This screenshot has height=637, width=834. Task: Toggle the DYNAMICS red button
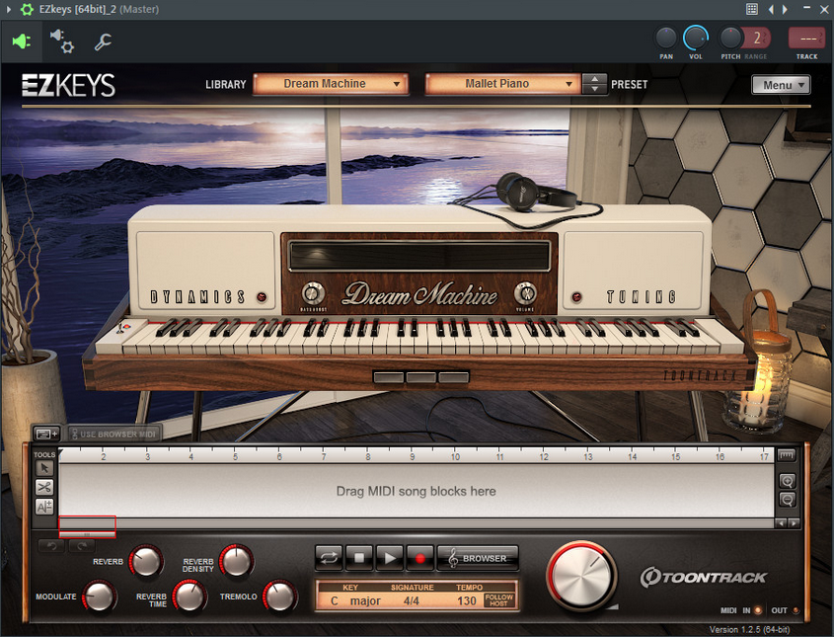point(262,297)
